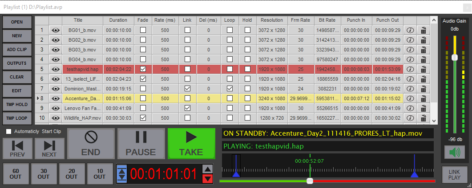The height and width of the screenshot is (188, 472).
Task: Click the Audio Gain slider handle
Action: 454,57
